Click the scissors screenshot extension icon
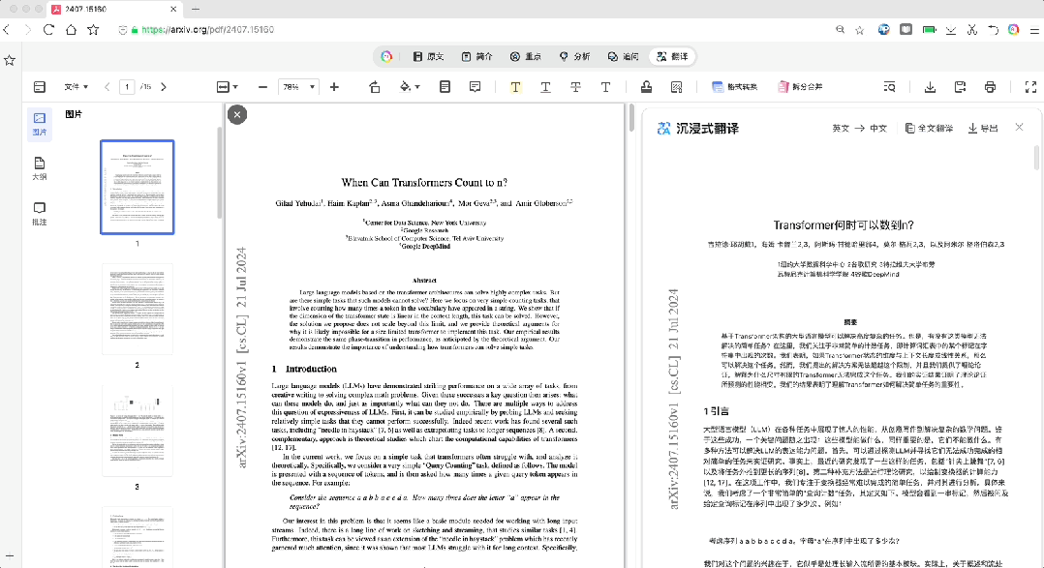Image resolution: width=1044 pixels, height=568 pixels. [972, 30]
